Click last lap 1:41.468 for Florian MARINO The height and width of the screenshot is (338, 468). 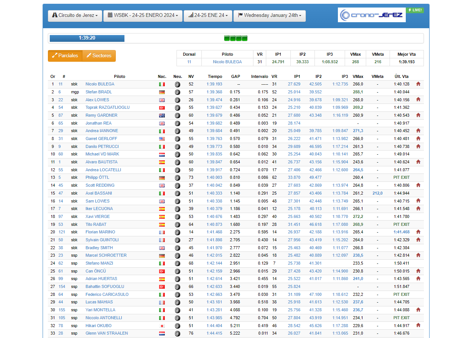[401, 232]
